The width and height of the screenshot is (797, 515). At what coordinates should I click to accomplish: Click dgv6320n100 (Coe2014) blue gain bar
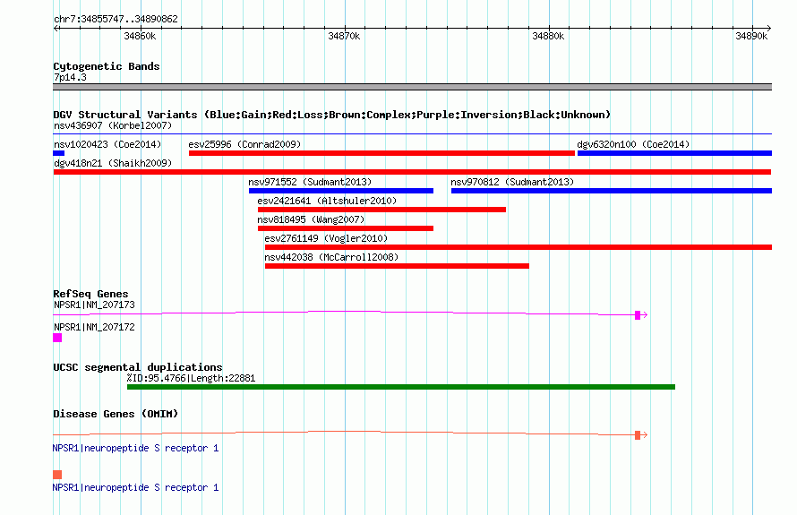[x=674, y=153]
